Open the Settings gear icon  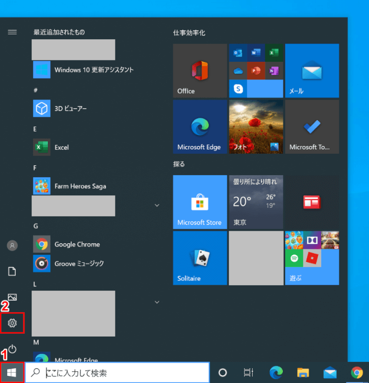[x=12, y=323]
